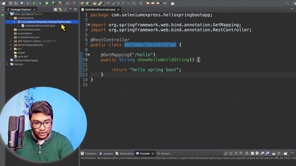This screenshot has height=166, width=296.
Task: Toggle Scroll Lock in Console toolbar
Action: [252, 154]
